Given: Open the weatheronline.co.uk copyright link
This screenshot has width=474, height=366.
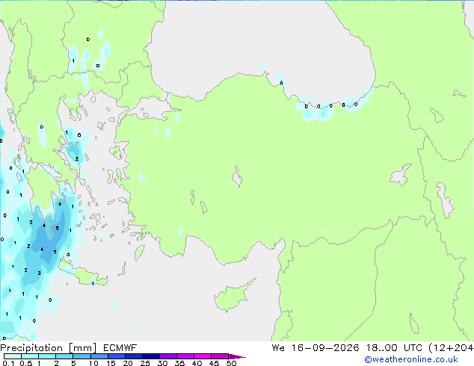Looking at the screenshot, I should click(410, 359).
